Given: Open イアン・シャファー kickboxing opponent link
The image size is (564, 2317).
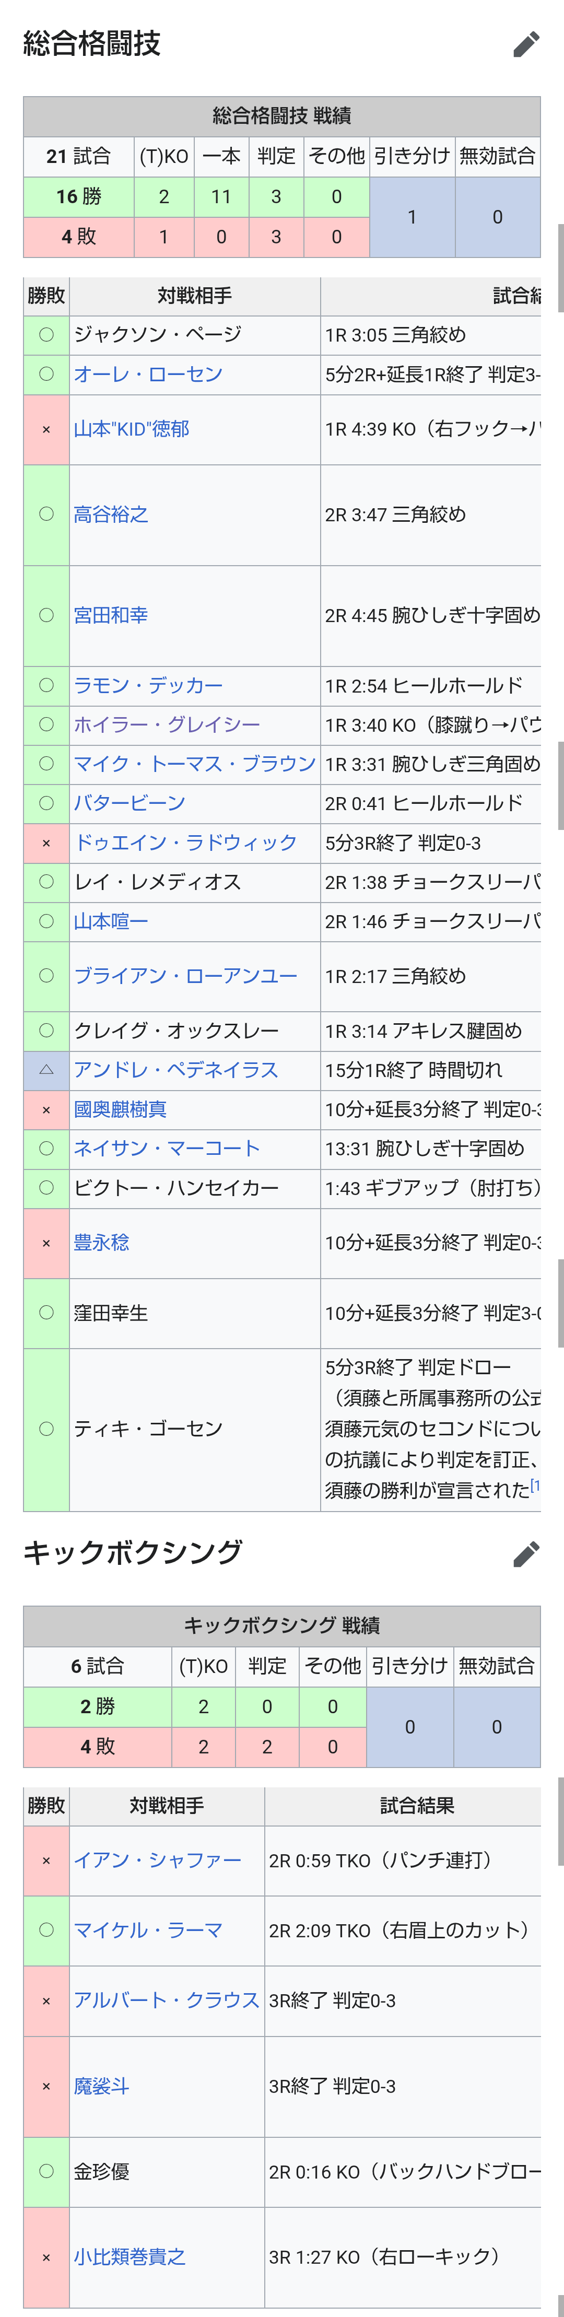Looking at the screenshot, I should [x=157, y=1860].
